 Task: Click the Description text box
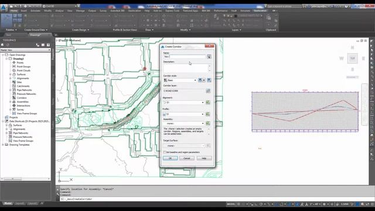(185, 68)
